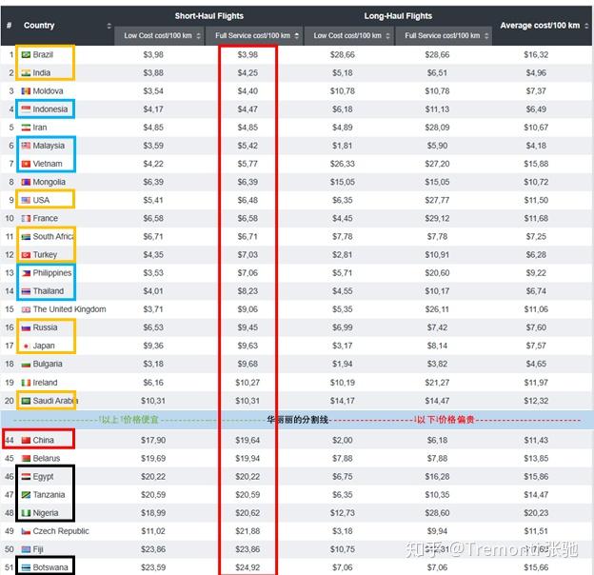The width and height of the screenshot is (594, 575).
Task: Click the Vietnam flag icon
Action: coord(26,164)
